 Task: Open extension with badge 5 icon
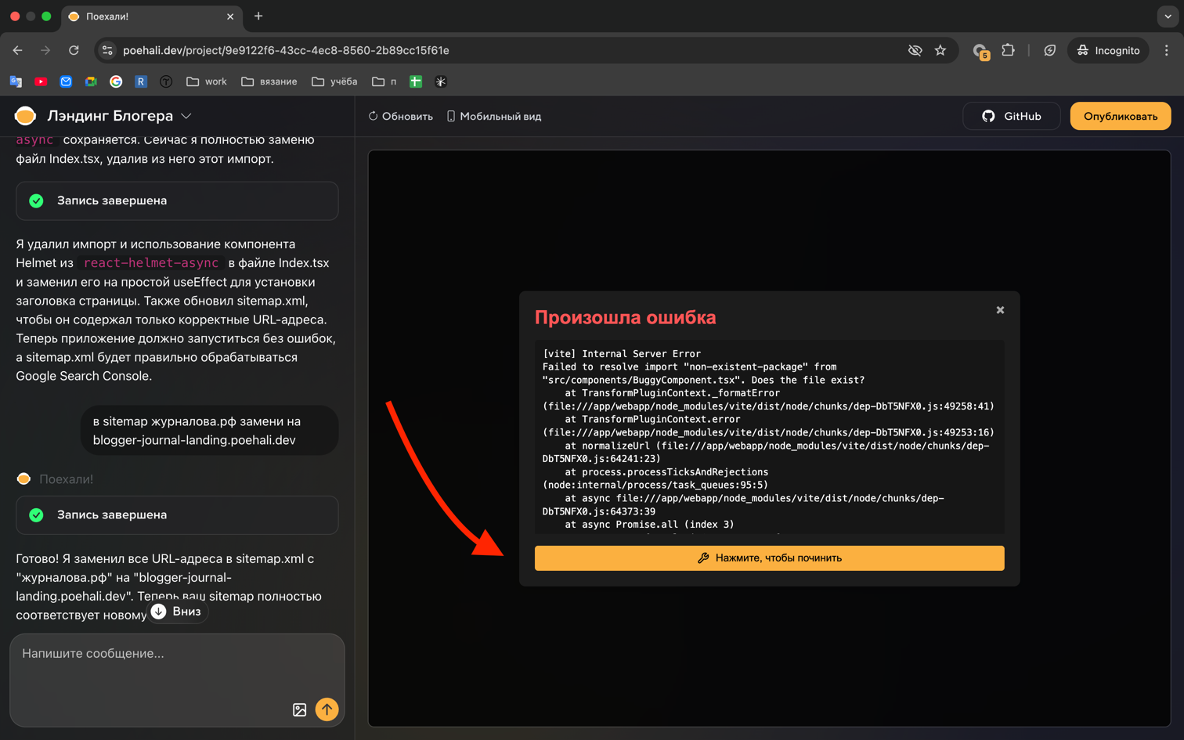tap(980, 51)
